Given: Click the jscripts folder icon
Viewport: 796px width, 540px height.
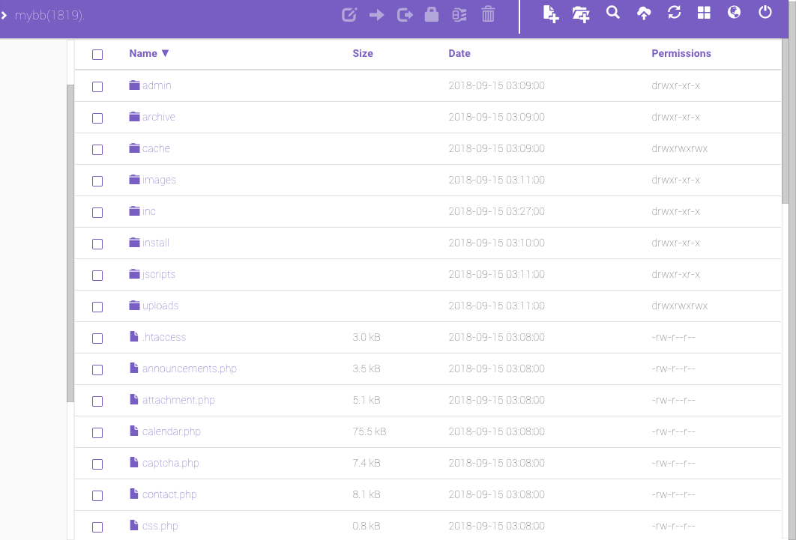Looking at the screenshot, I should coord(134,274).
